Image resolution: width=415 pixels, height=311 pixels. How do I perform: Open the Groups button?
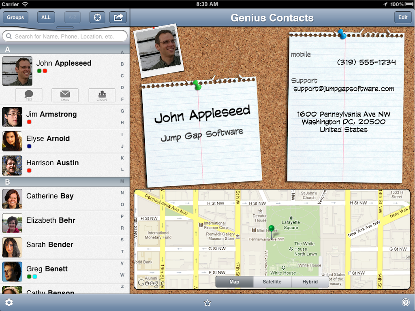click(x=15, y=17)
